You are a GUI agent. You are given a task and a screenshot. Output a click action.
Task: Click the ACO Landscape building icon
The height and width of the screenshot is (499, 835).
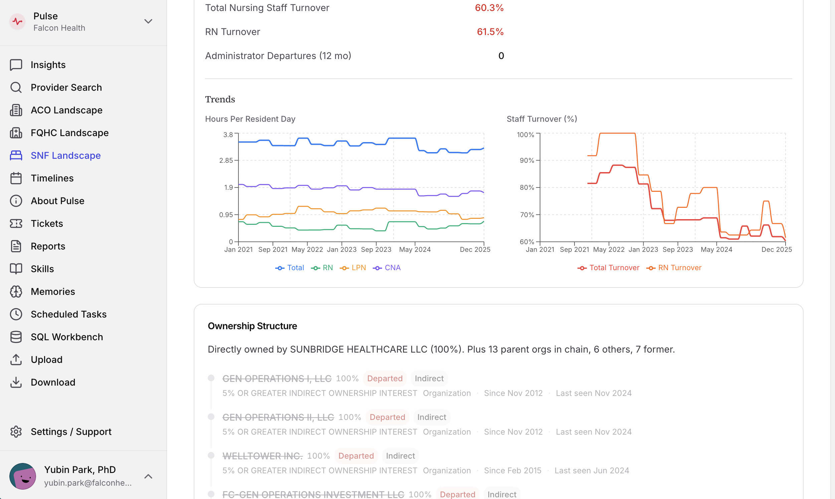tap(16, 110)
